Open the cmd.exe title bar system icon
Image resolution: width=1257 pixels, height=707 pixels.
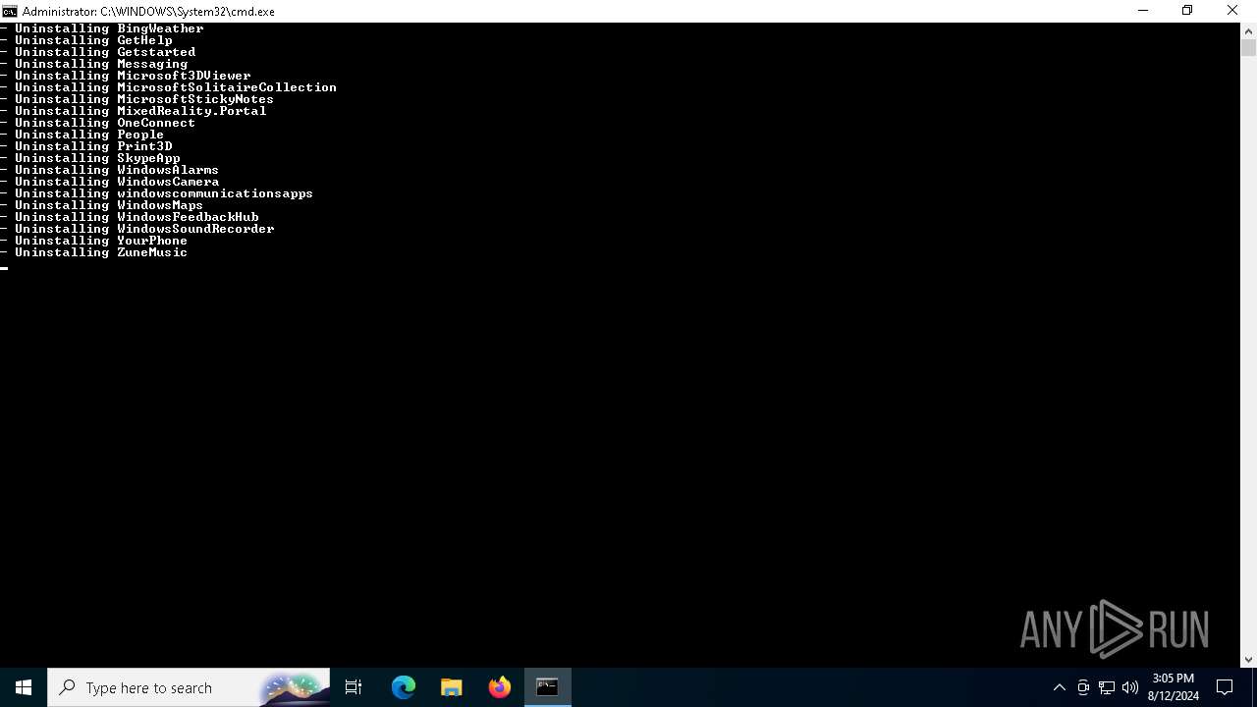[x=10, y=11]
